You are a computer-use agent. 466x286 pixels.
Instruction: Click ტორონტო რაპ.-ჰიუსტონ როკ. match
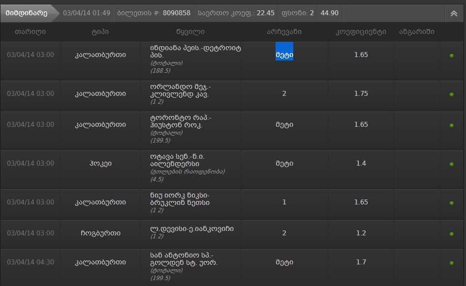(x=181, y=122)
